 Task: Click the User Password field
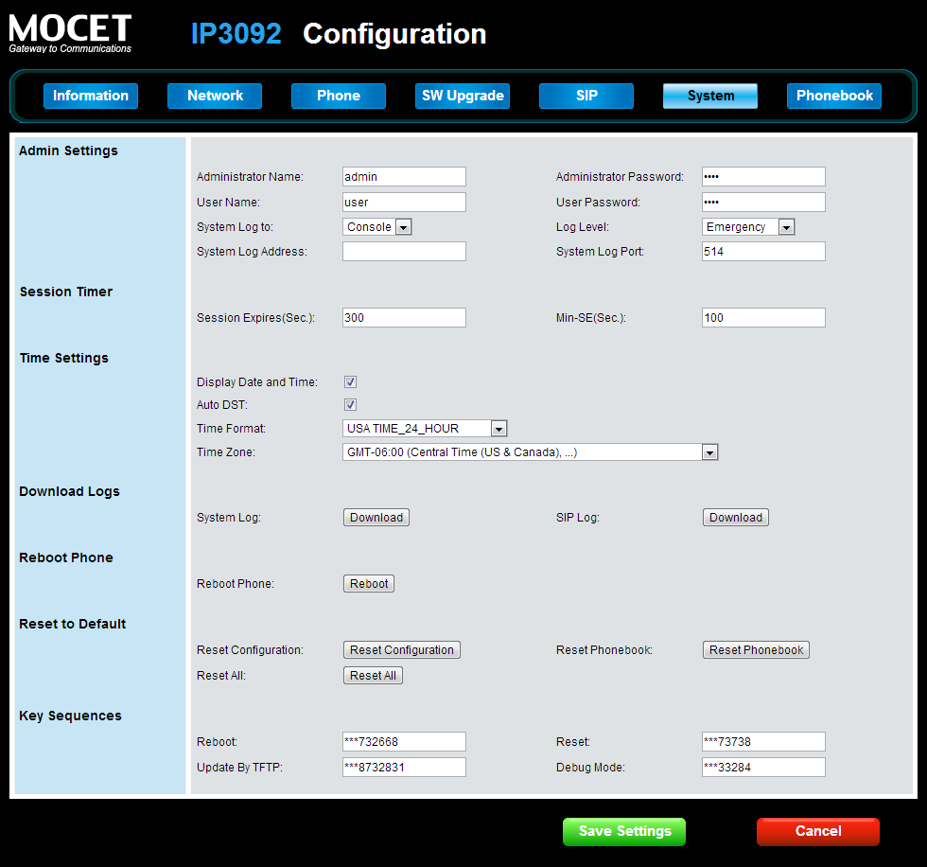point(764,203)
